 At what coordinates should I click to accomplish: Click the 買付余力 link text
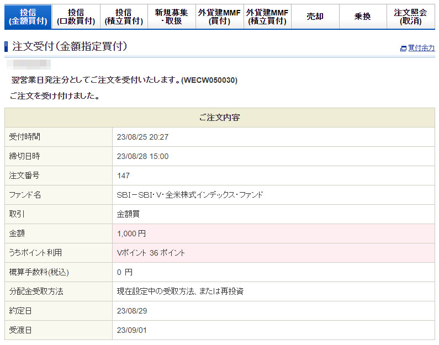coord(421,49)
